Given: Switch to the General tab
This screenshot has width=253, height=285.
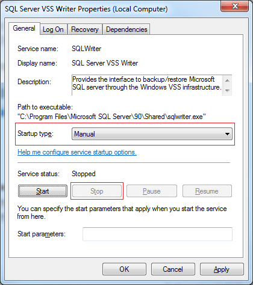Looking at the screenshot, I should coord(24,28).
